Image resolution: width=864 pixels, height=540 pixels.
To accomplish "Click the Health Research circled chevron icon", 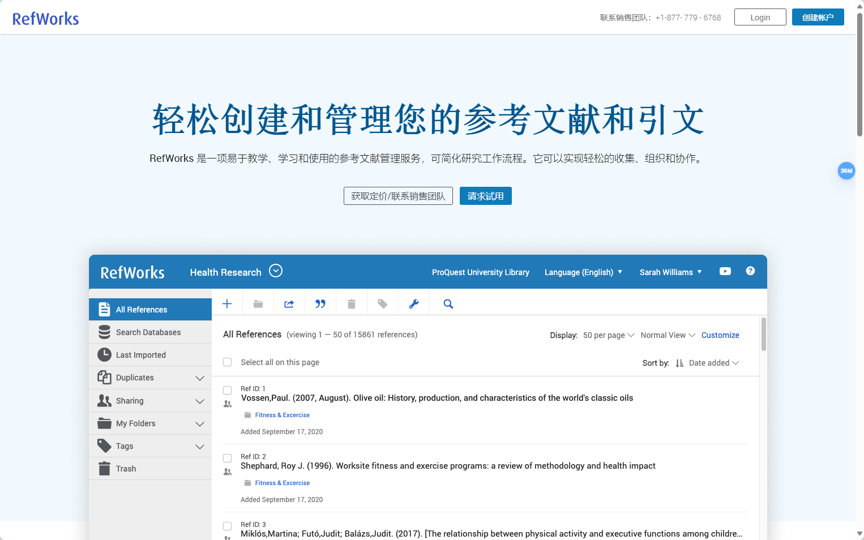I will click(276, 271).
